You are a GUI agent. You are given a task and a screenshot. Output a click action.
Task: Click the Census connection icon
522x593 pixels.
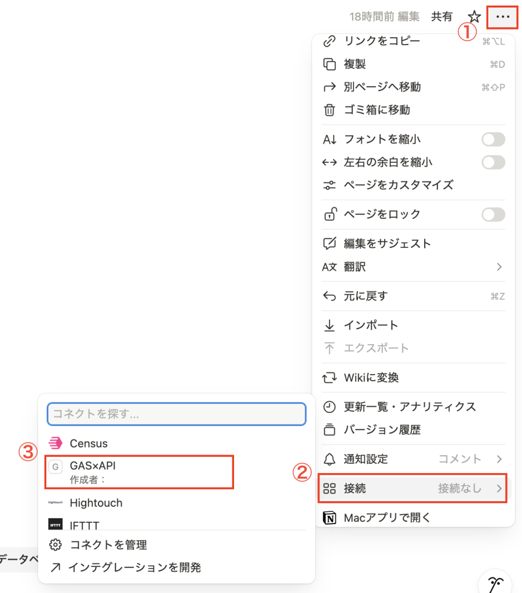[56, 444]
